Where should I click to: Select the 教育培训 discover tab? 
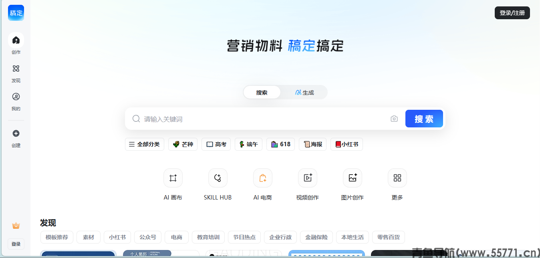point(208,237)
